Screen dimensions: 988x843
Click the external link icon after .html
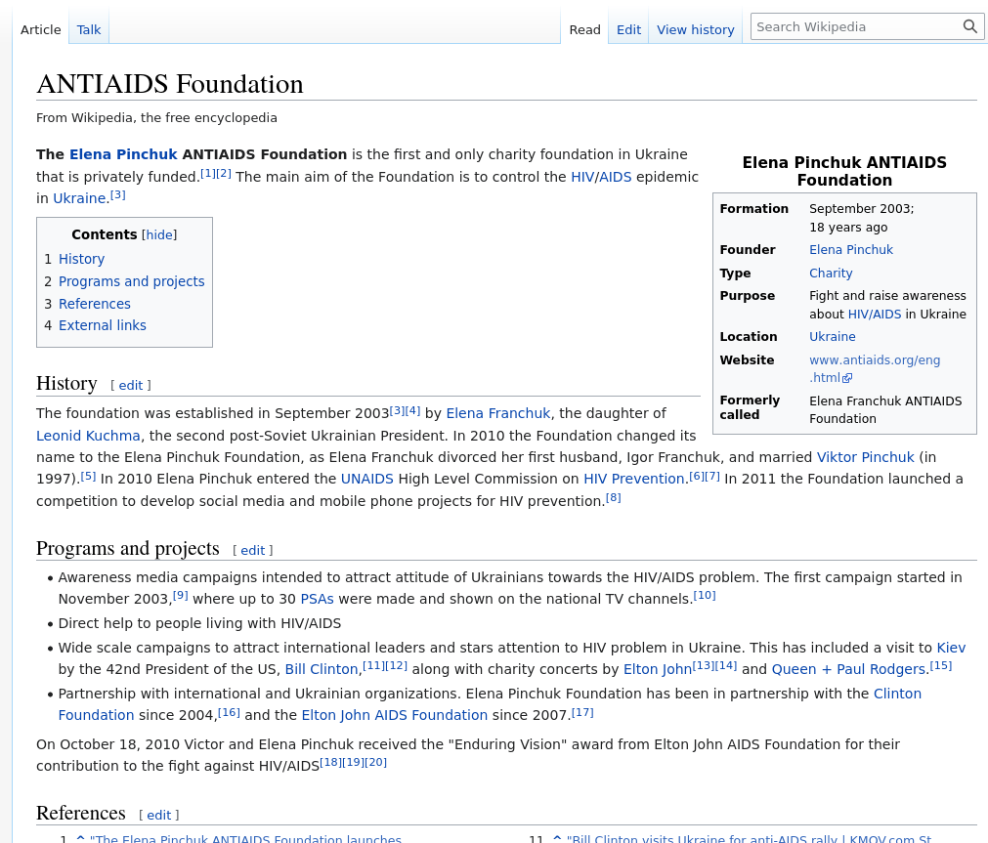coord(847,378)
